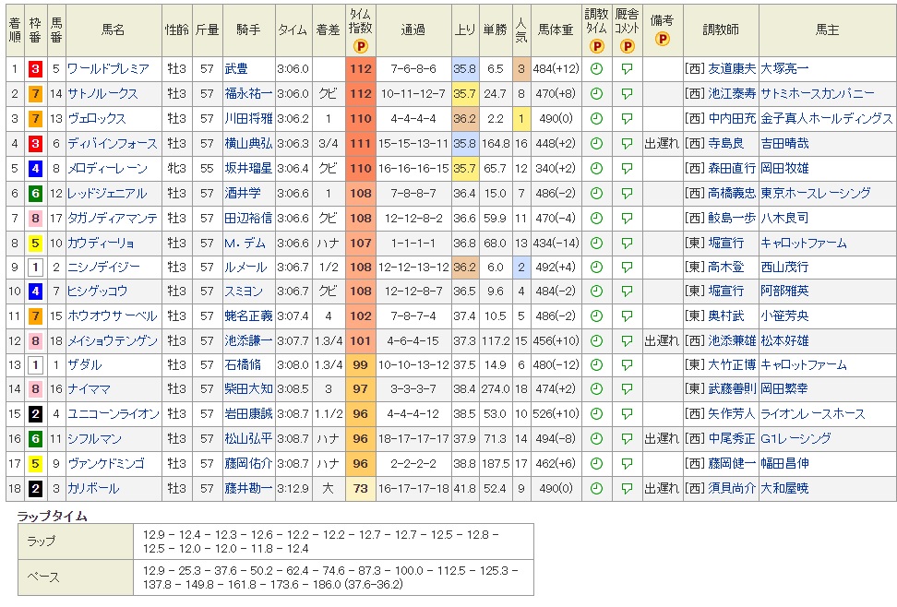Click margin 大 in カリボール row
This screenshot has width=897, height=607.
328,489
